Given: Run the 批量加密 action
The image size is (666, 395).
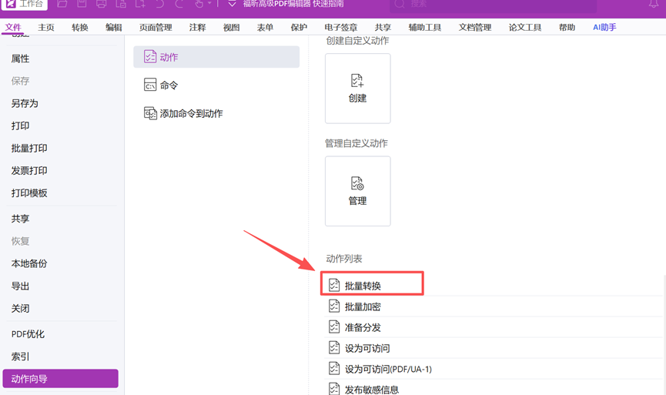Looking at the screenshot, I should click(x=363, y=306).
